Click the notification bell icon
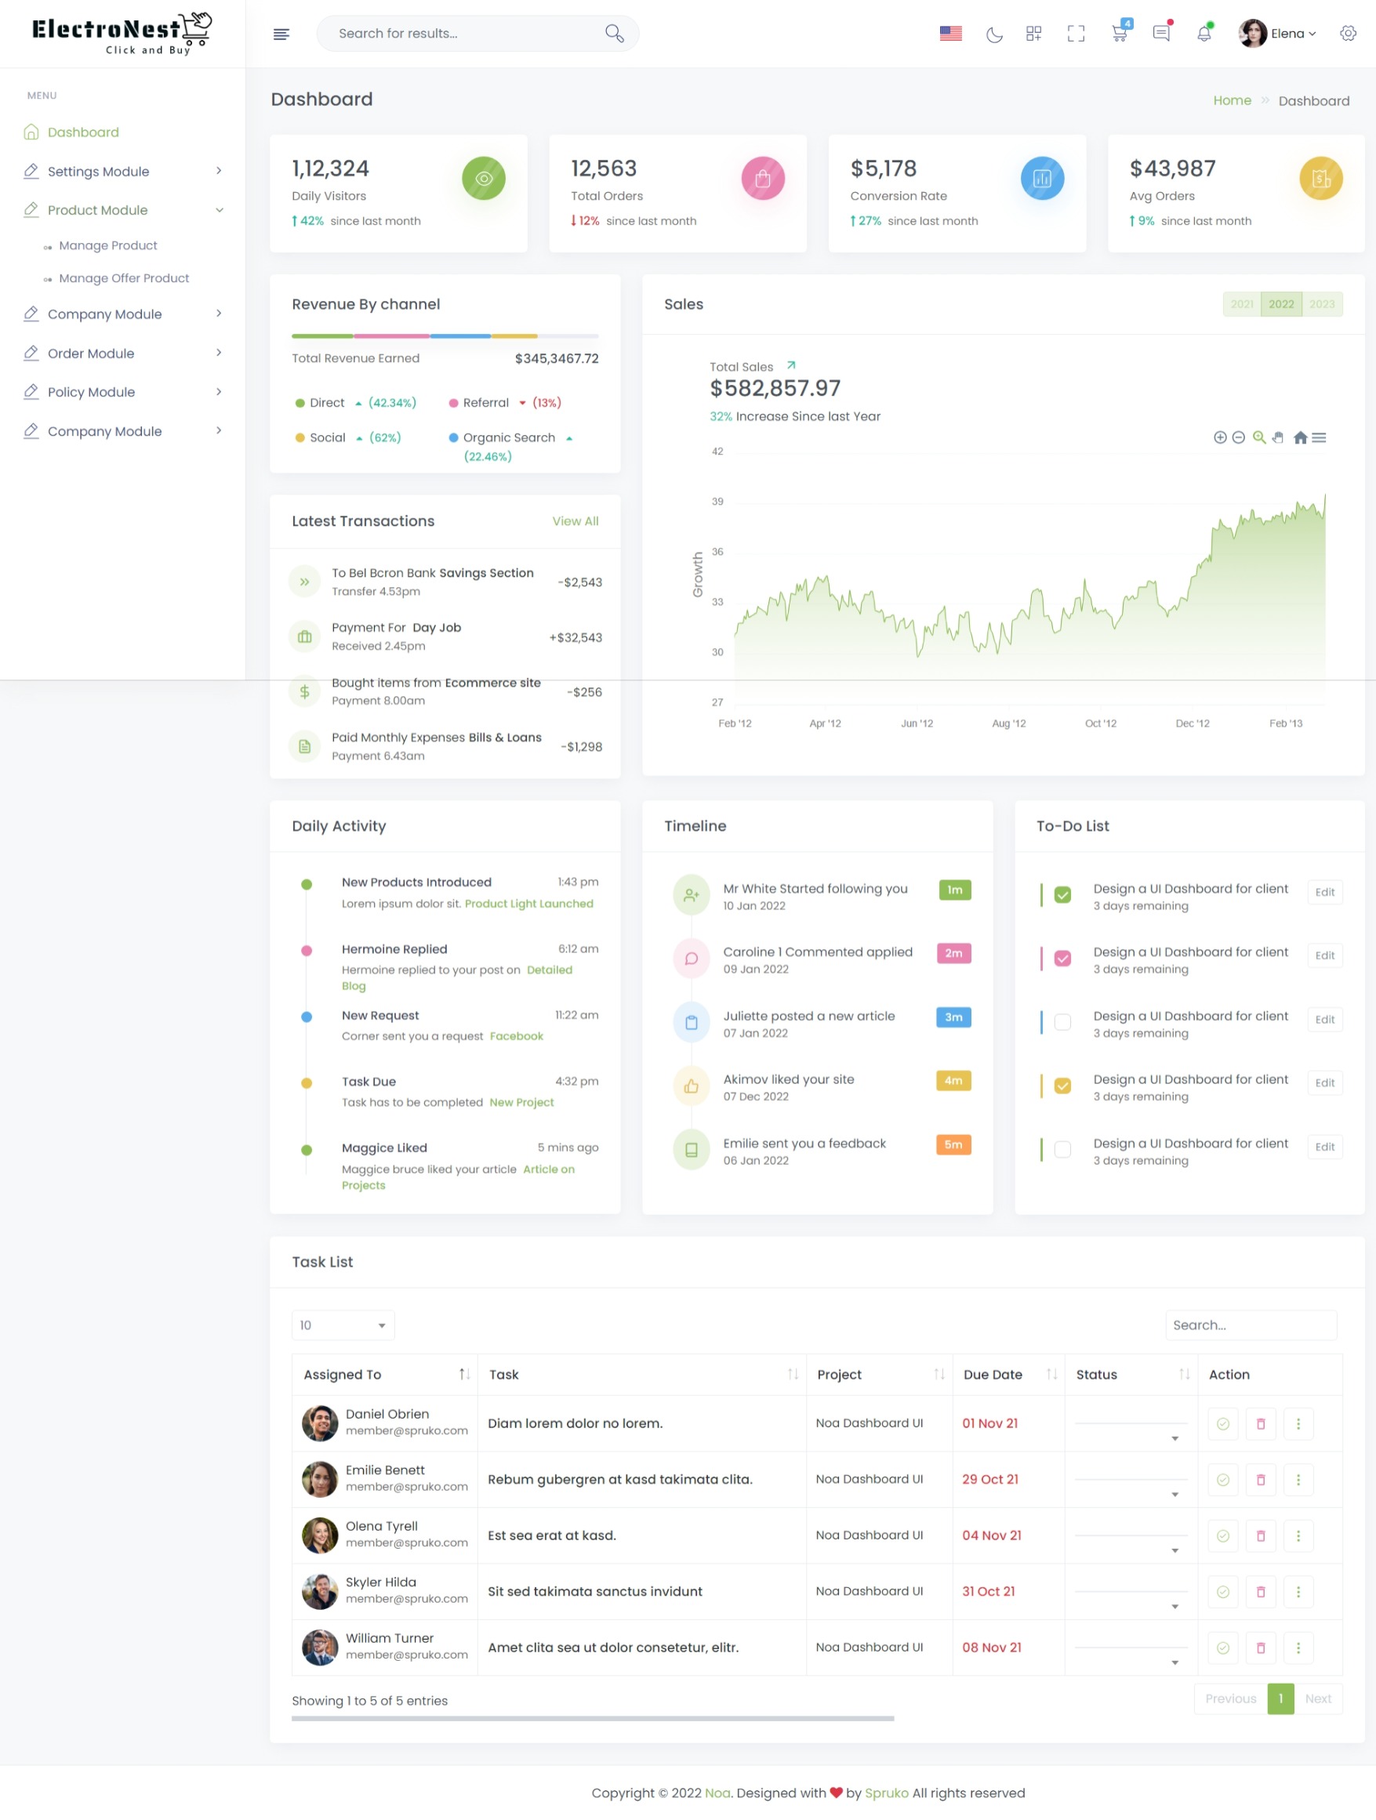Viewport: 1376px width, 1820px height. (x=1204, y=34)
